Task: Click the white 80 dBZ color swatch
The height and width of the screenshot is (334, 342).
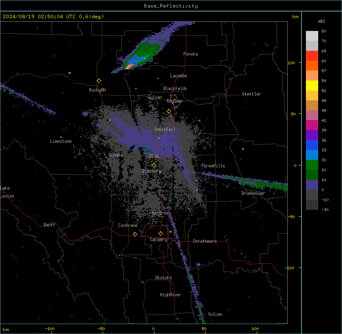Action: [x=312, y=36]
